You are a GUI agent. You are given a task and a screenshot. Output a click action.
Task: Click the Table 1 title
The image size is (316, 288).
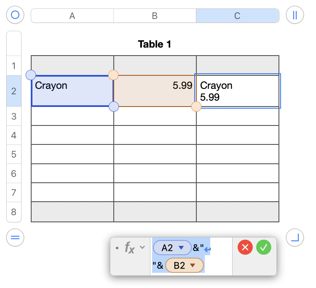155,44
